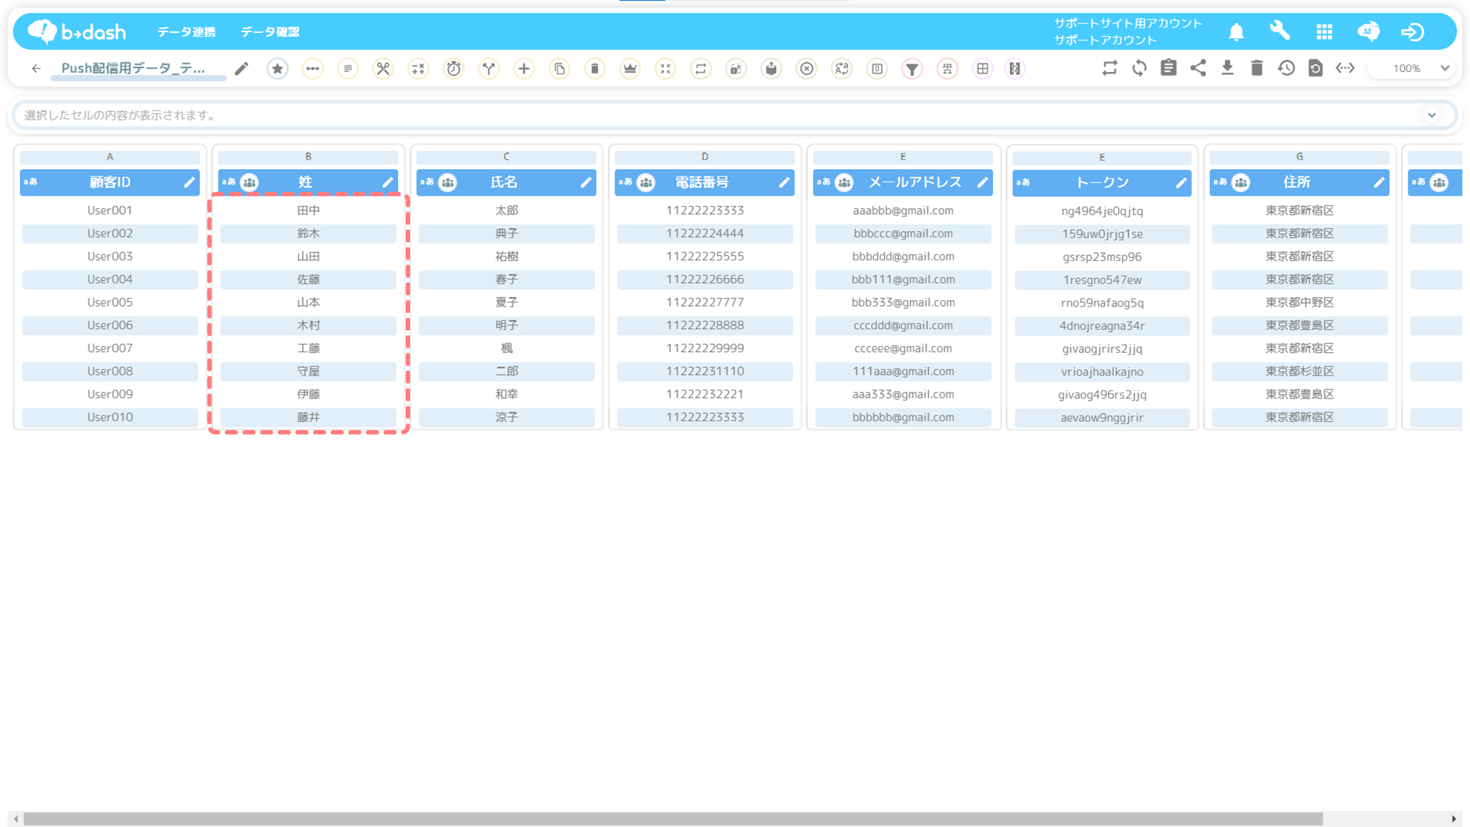1470x827 pixels.
Task: Click the star favorite icon in toolbar
Action: [277, 68]
